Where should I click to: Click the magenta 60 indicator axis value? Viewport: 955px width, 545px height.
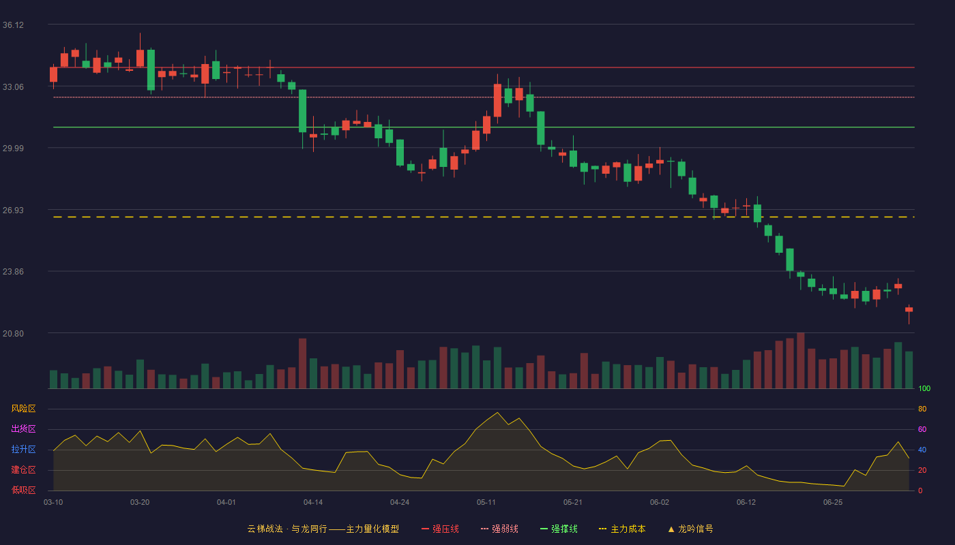(x=922, y=429)
